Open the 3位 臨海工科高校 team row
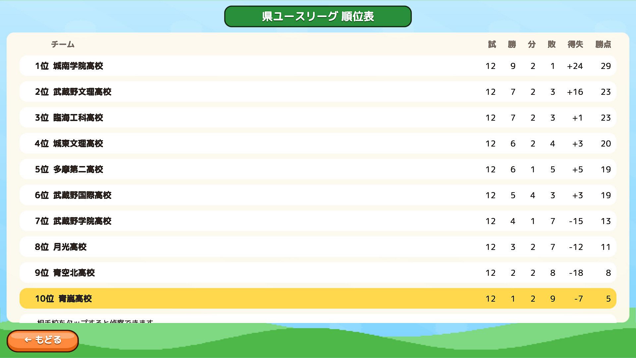 [x=318, y=117]
